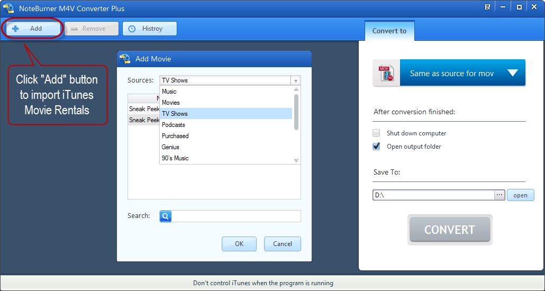Pick 90's Music playlist source

225,158
